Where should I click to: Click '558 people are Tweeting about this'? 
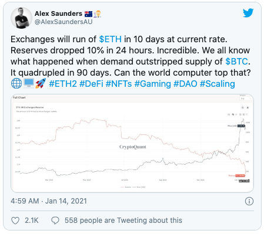coord(123,221)
